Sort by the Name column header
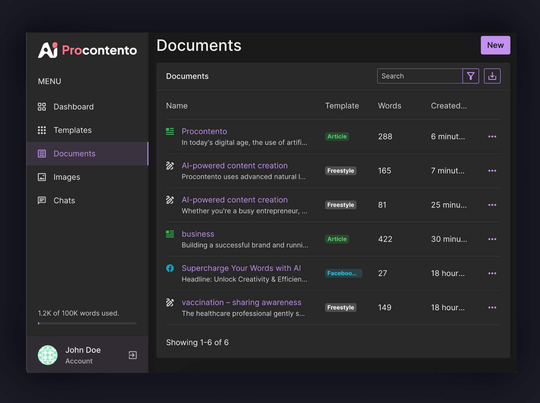Image resolution: width=540 pixels, height=403 pixels. (177, 106)
